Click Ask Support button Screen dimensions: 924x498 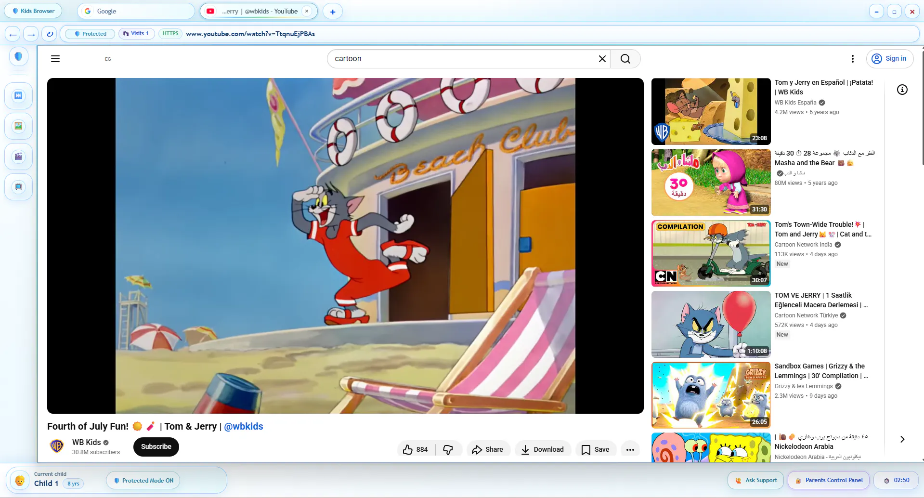756,480
